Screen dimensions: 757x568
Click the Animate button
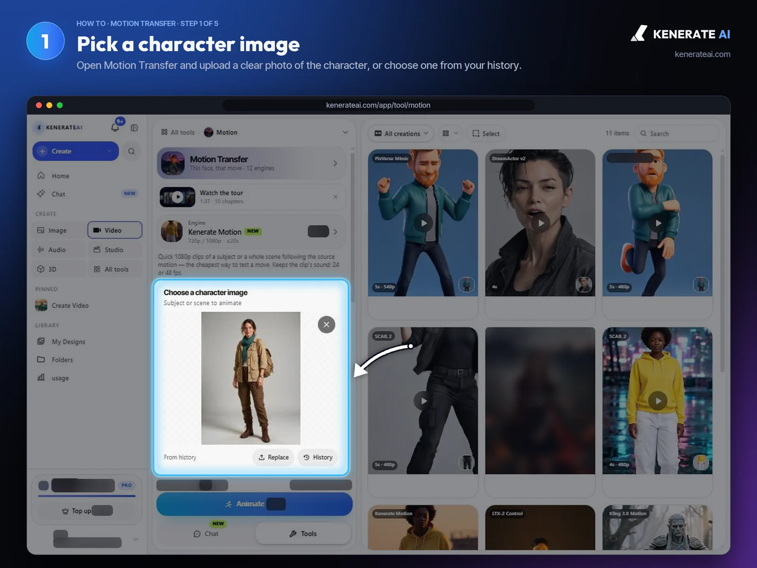255,504
